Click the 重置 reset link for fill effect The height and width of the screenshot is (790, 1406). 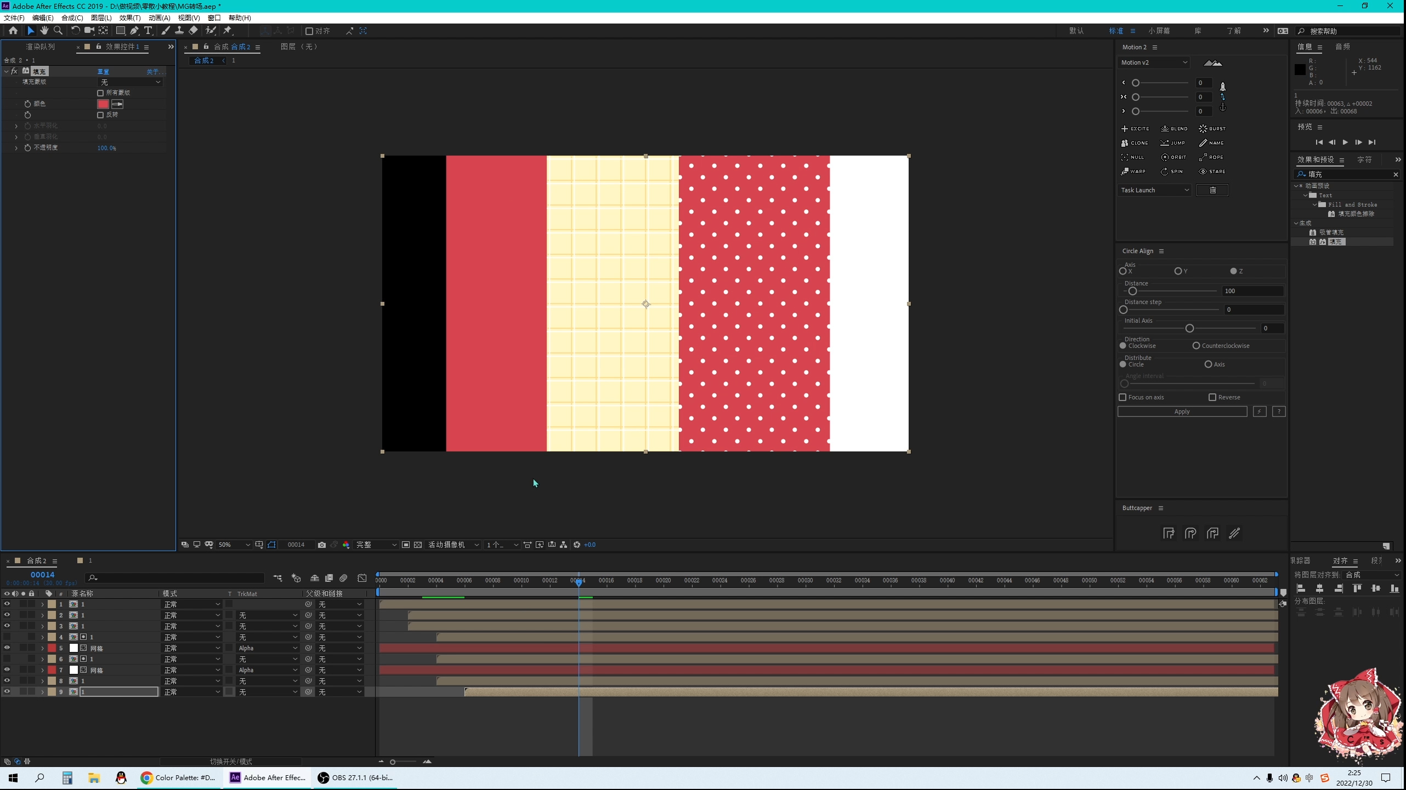point(103,72)
